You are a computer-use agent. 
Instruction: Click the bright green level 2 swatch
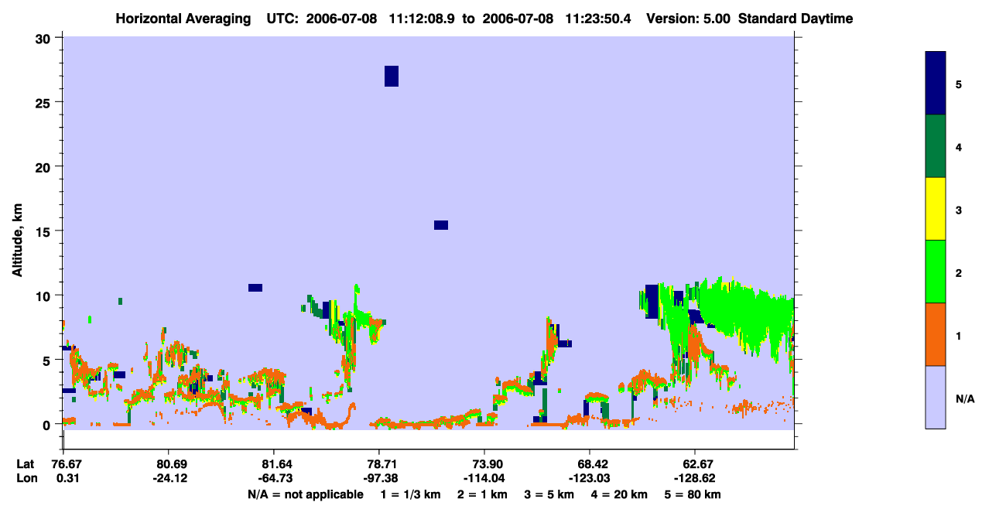point(936,272)
